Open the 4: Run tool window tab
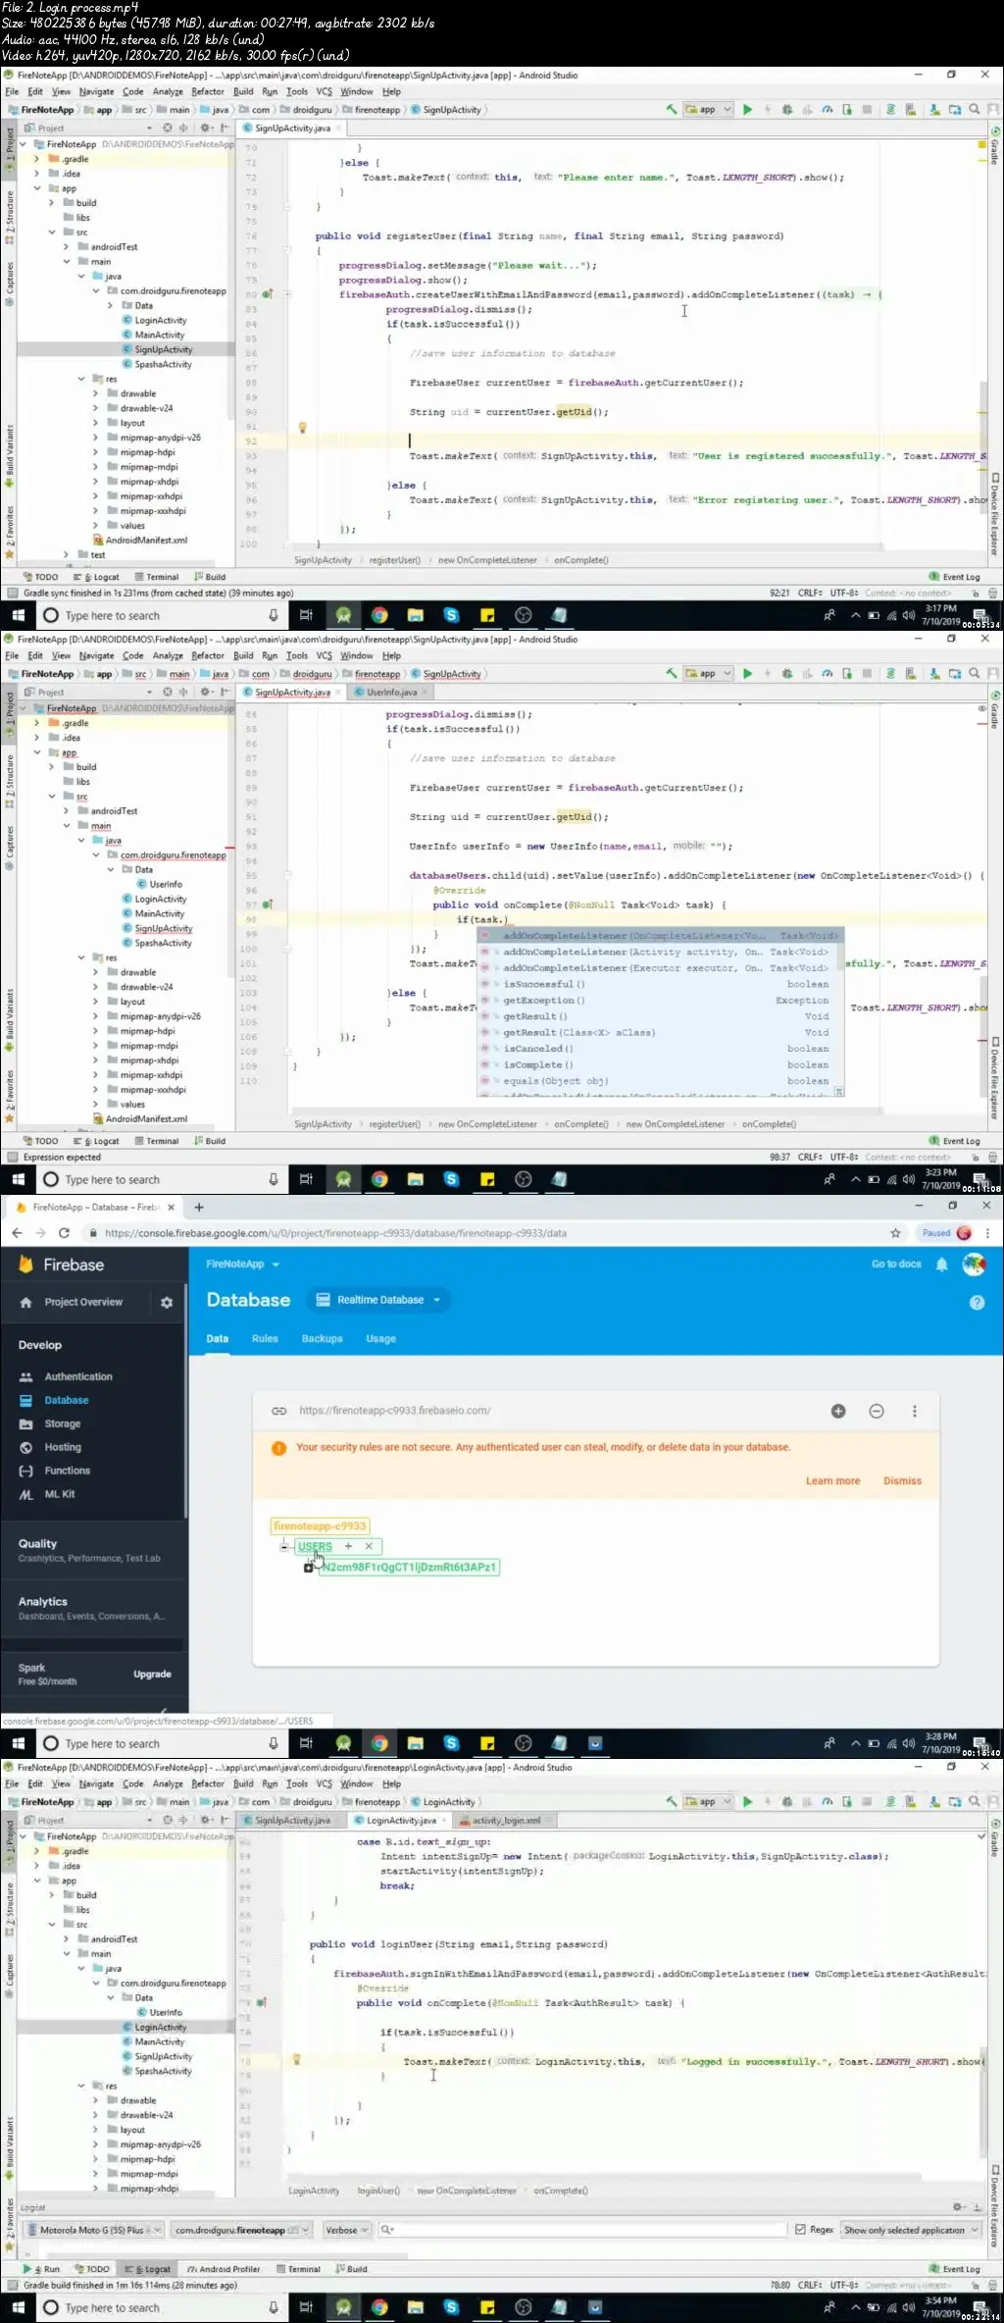Image resolution: width=1004 pixels, height=2323 pixels. 42,2269
